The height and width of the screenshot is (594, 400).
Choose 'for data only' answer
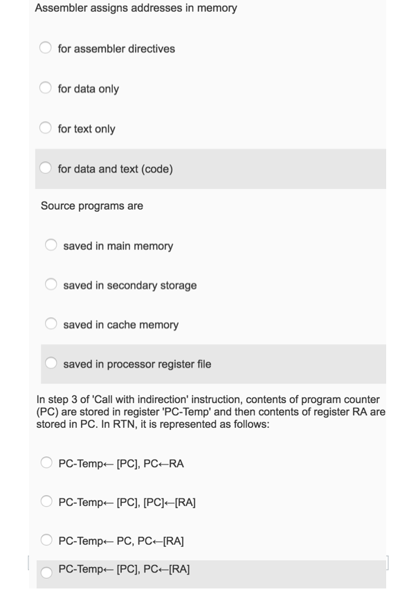point(46,88)
